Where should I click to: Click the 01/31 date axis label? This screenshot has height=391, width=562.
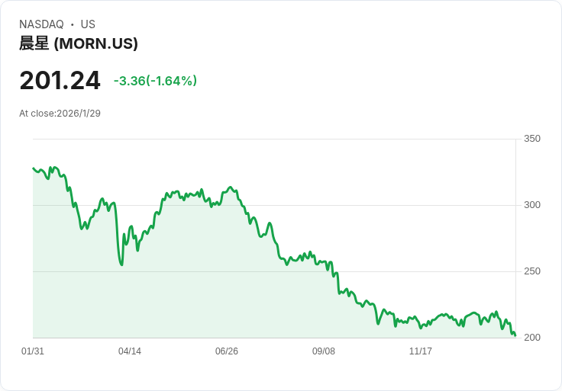click(x=33, y=351)
